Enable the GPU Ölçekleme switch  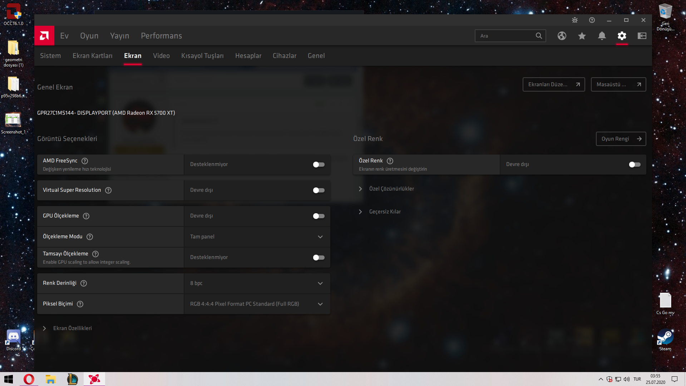tap(319, 216)
